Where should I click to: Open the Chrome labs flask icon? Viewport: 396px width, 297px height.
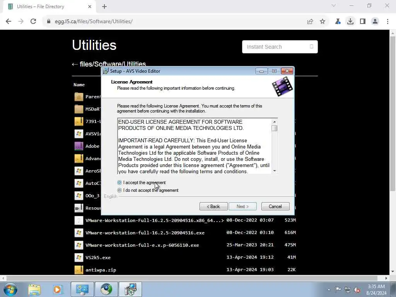[338, 22]
